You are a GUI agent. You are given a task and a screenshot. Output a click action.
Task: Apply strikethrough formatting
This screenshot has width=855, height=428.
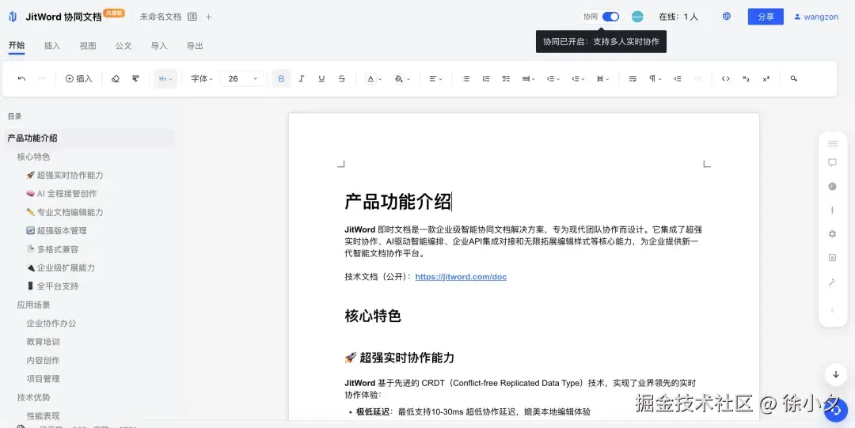tap(342, 78)
